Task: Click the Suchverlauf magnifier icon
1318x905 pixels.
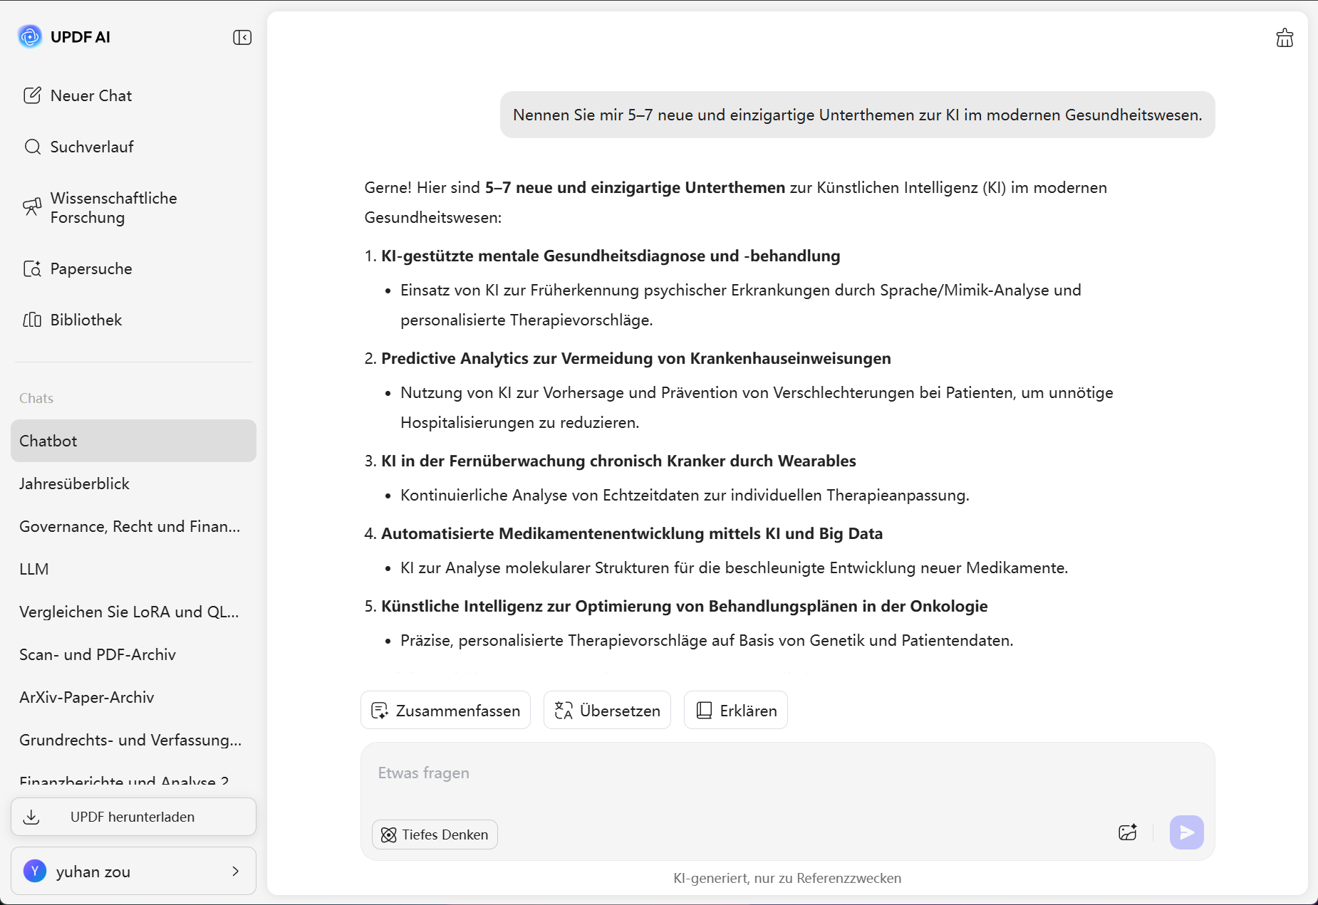Action: coord(32,147)
